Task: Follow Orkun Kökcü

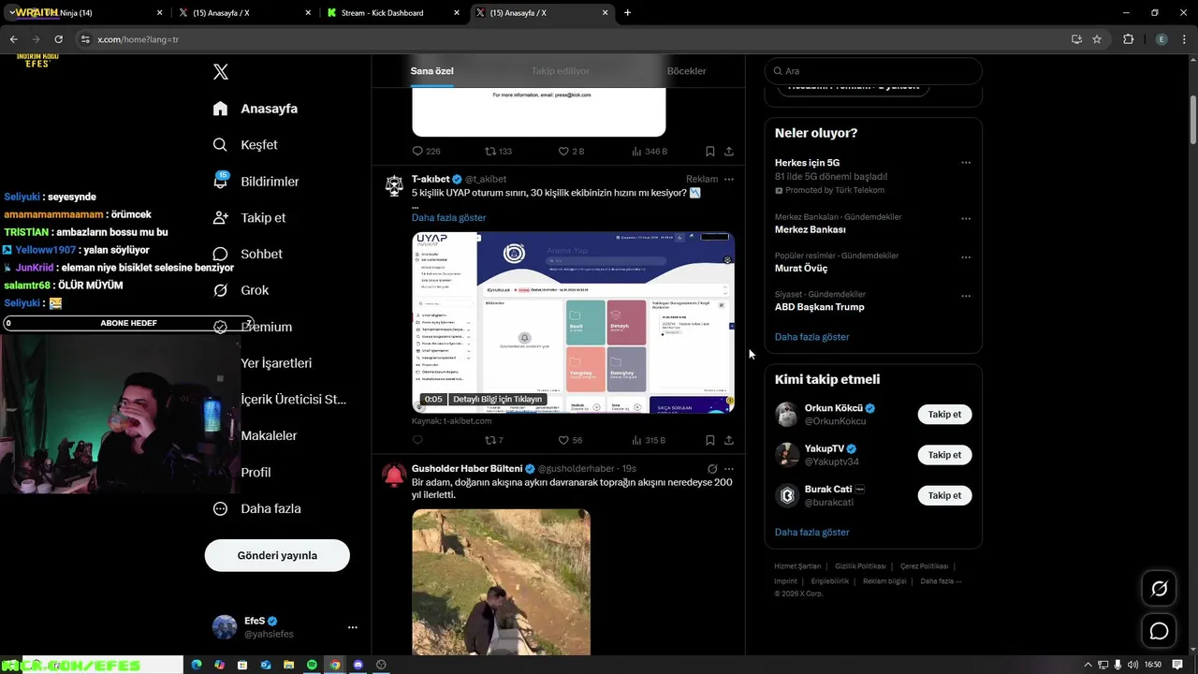Action: 944,414
